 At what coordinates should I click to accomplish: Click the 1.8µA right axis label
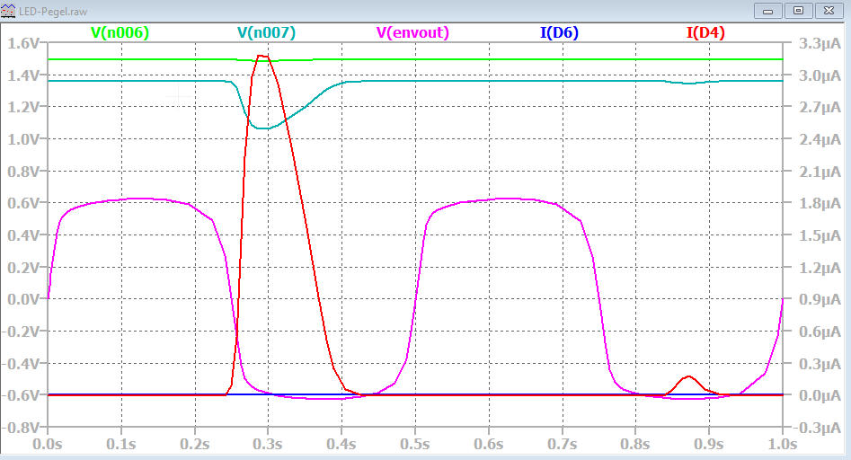pyautogui.click(x=820, y=203)
